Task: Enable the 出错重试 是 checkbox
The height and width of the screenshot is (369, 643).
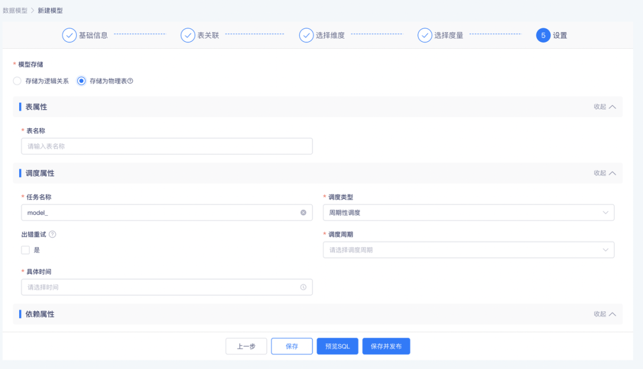Action: pos(26,250)
